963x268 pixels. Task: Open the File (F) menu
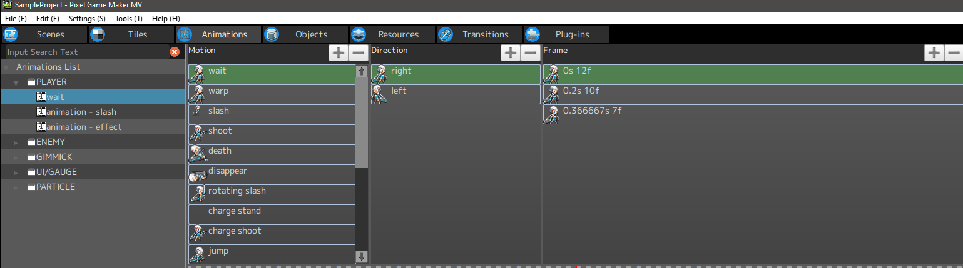[x=16, y=19]
